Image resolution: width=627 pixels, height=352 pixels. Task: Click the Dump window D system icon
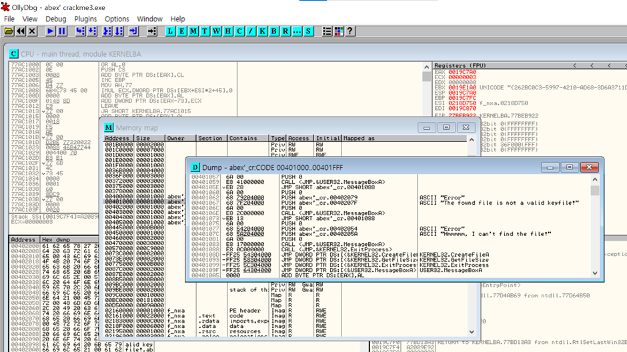click(x=195, y=167)
